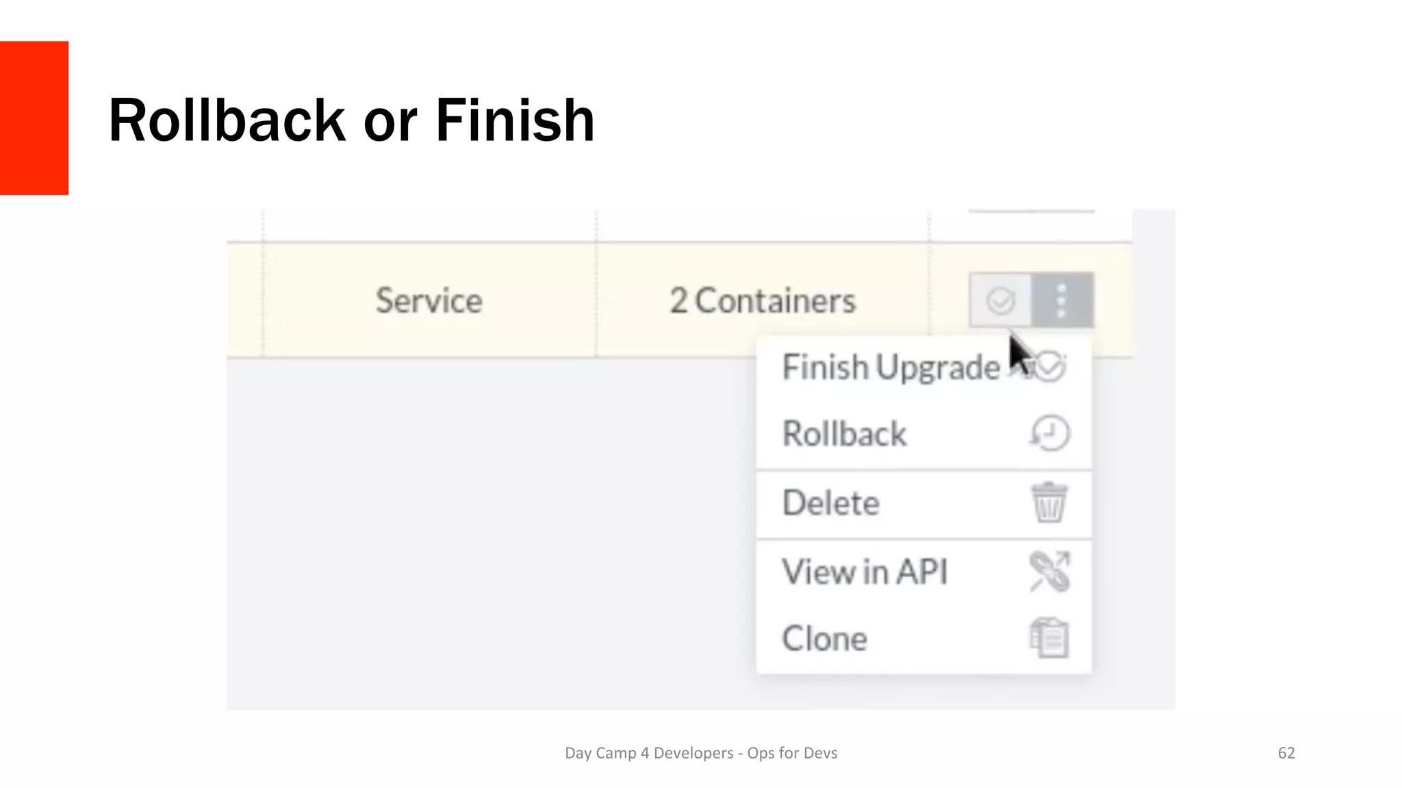Screen dimensions: 1402x788
Task: Click the slide number 62
Action: click(x=1286, y=753)
